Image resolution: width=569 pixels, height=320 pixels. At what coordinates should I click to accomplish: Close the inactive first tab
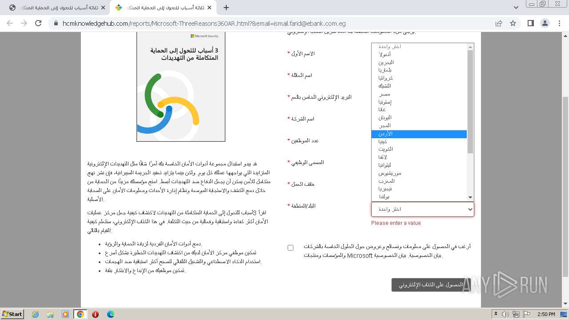click(103, 8)
